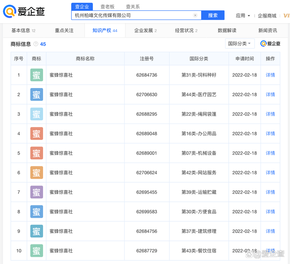Open the orange 蜜 trademark image in row 6
The height and width of the screenshot is (264, 290).
[x=37, y=172]
